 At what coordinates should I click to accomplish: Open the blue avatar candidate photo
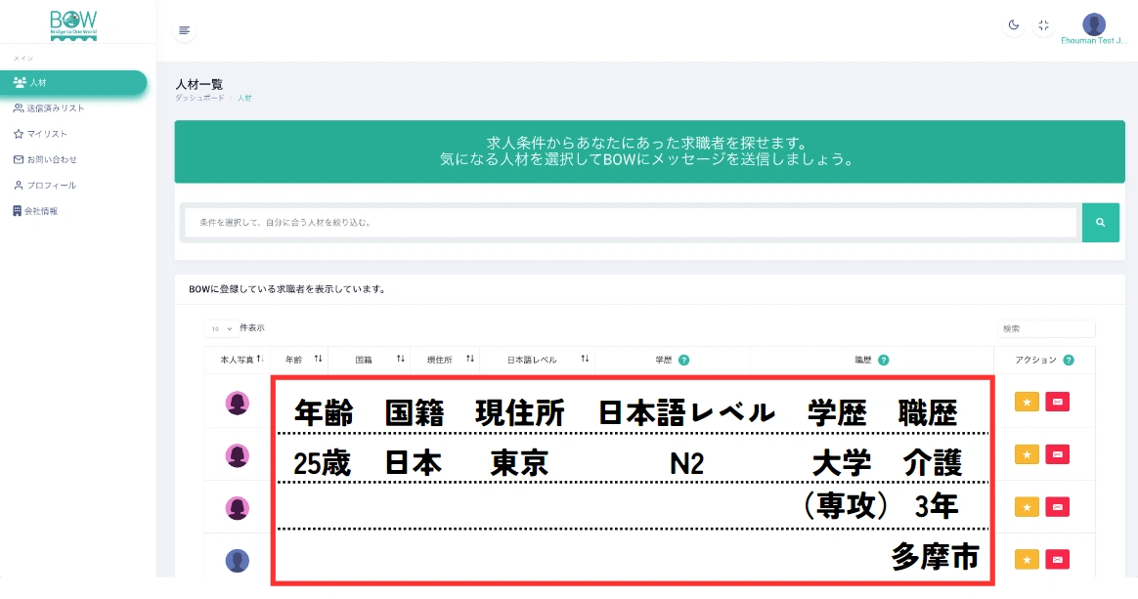click(x=238, y=561)
